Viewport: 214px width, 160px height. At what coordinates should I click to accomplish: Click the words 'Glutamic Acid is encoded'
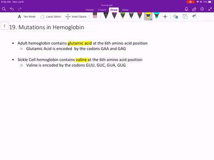click(x=49, y=48)
